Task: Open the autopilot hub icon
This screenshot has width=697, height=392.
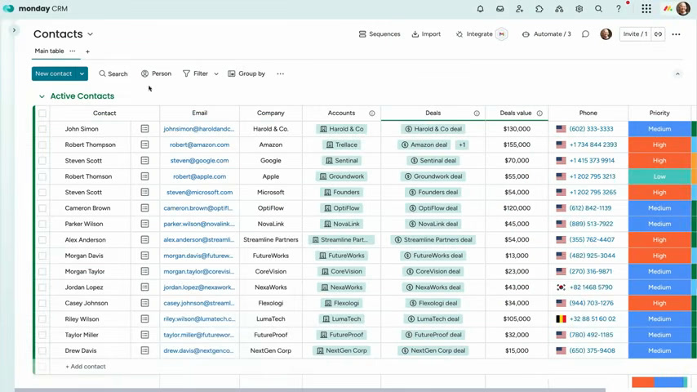Action: [559, 8]
